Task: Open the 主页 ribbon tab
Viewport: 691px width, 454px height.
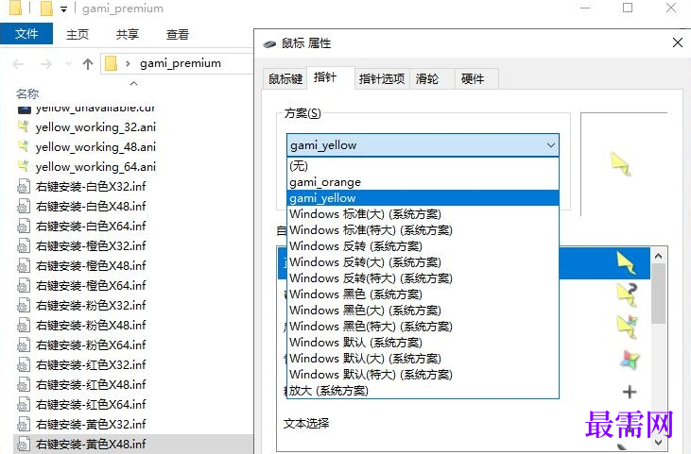Action: coord(78,34)
